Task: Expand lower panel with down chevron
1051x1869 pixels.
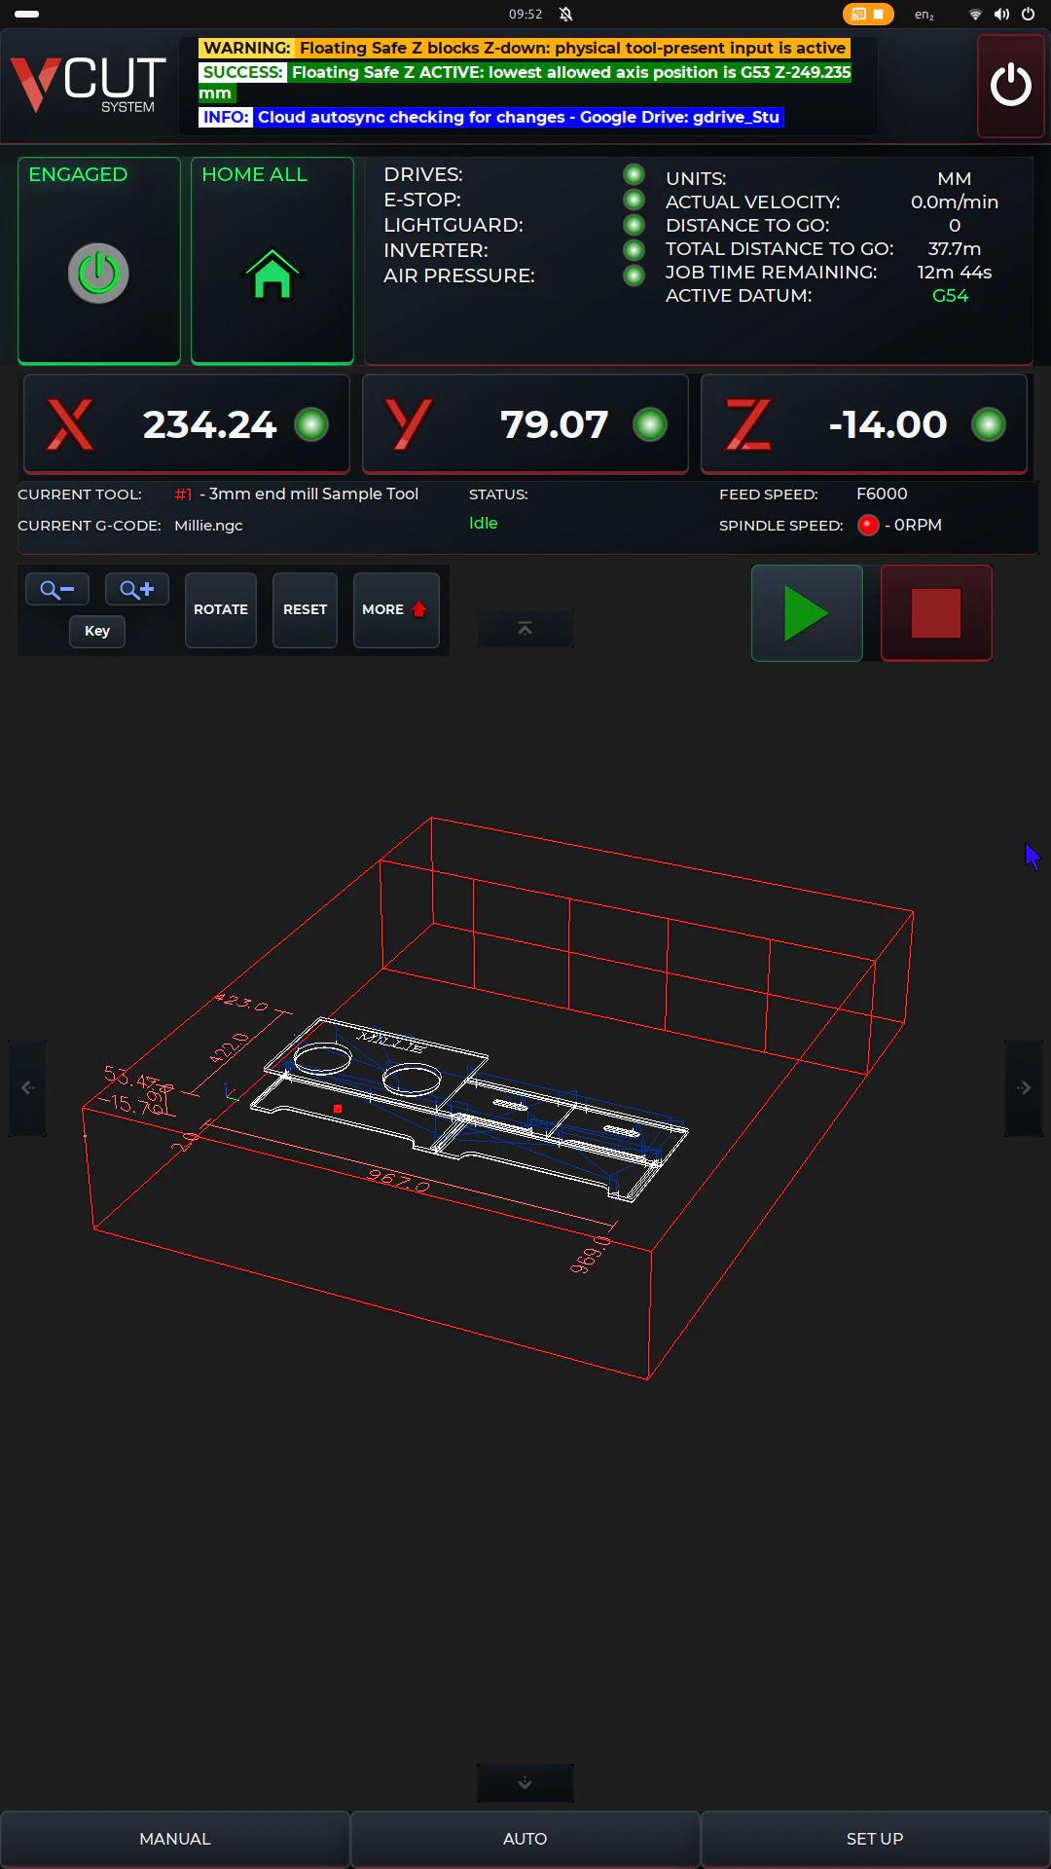Action: (525, 1782)
